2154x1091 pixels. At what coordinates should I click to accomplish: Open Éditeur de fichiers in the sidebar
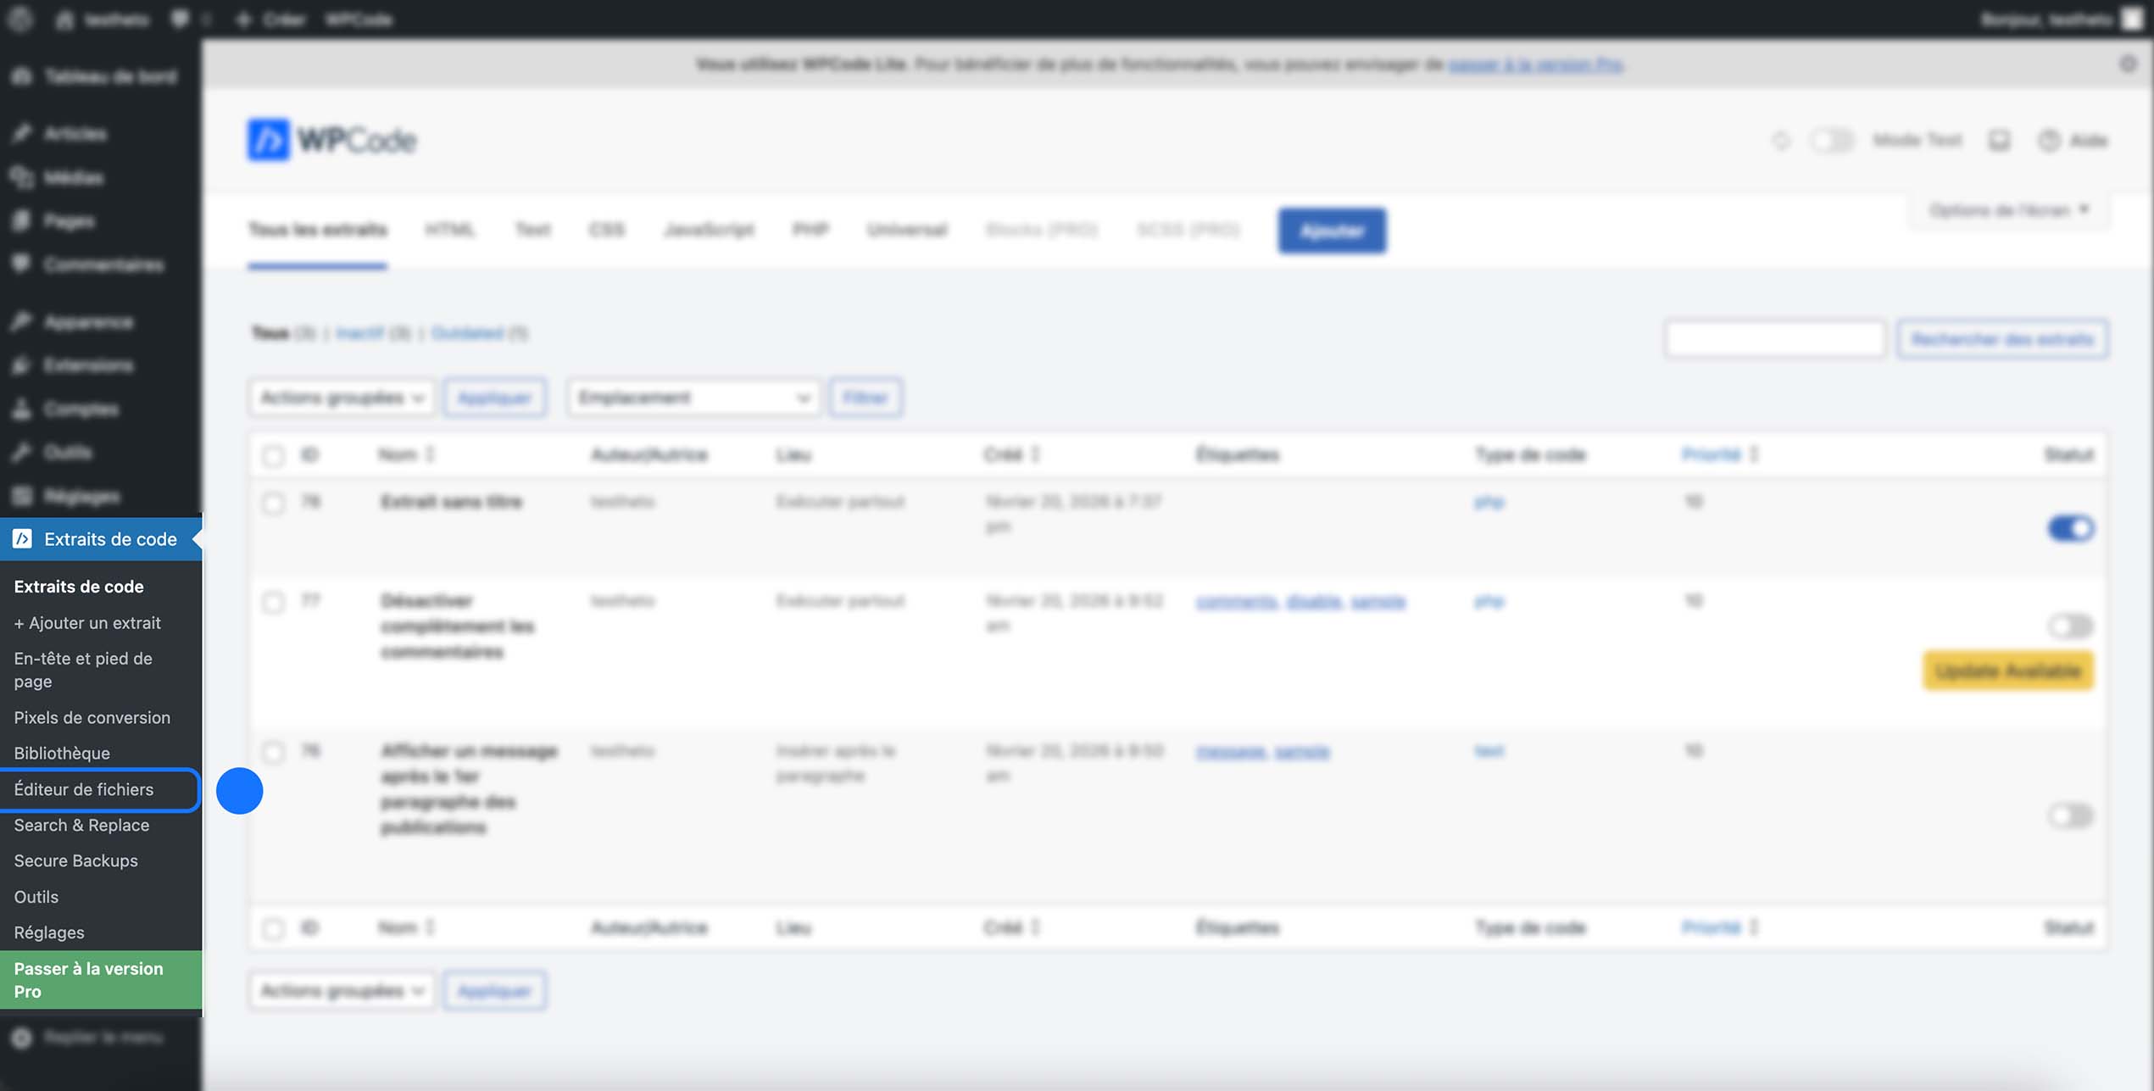tap(83, 789)
